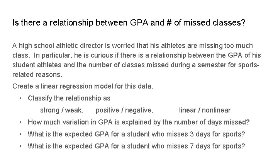Click the bullet before the 3 days question
This screenshot has height=167, width=278.
click(20, 134)
